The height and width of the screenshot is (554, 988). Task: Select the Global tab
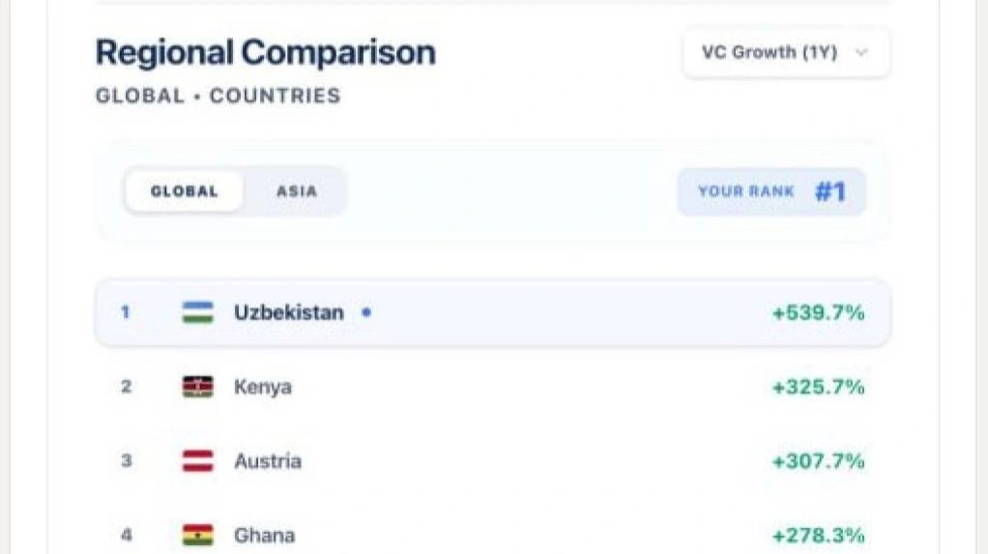point(184,191)
